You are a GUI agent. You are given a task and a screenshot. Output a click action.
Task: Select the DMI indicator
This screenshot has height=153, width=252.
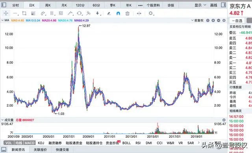[x=149, y=143]
